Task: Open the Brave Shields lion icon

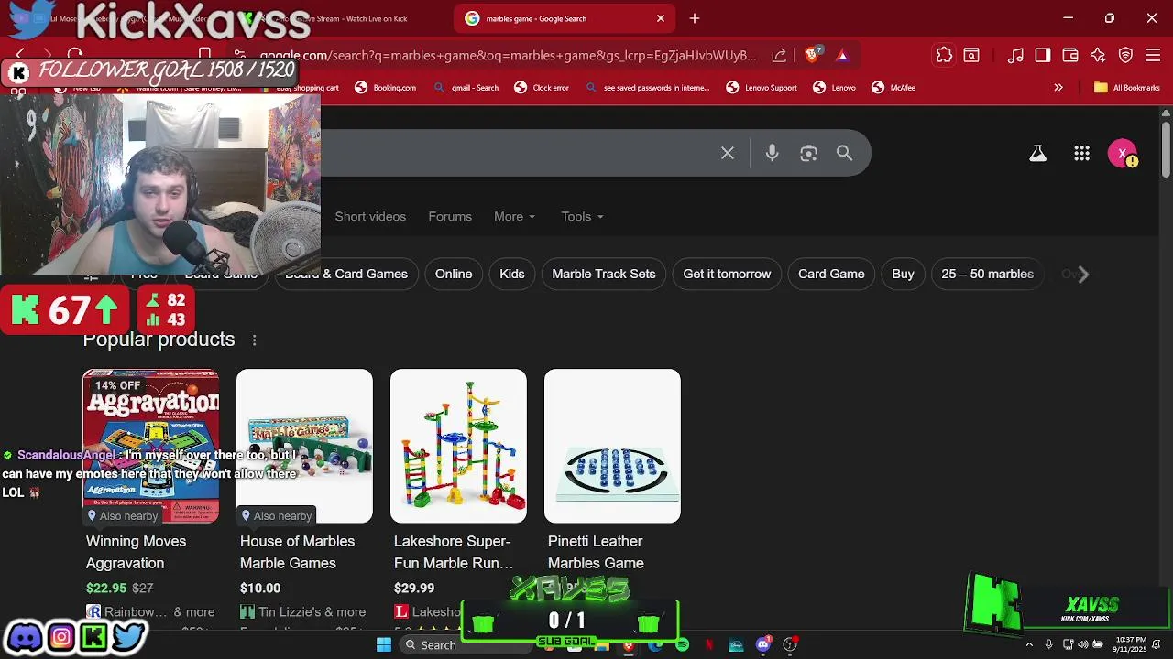Action: 812,55
